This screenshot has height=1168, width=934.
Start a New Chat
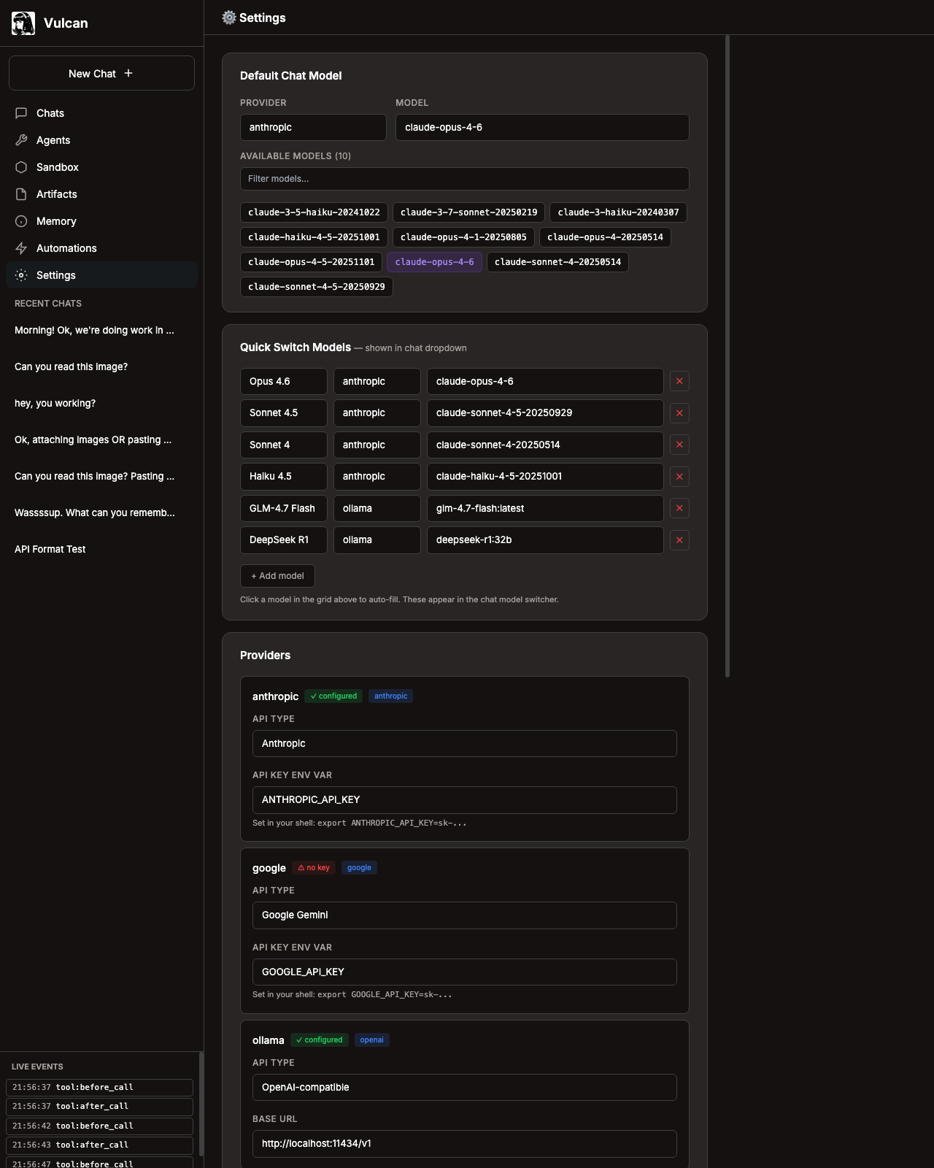[101, 74]
